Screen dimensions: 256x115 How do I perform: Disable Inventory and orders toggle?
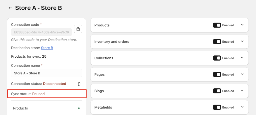click(x=217, y=41)
